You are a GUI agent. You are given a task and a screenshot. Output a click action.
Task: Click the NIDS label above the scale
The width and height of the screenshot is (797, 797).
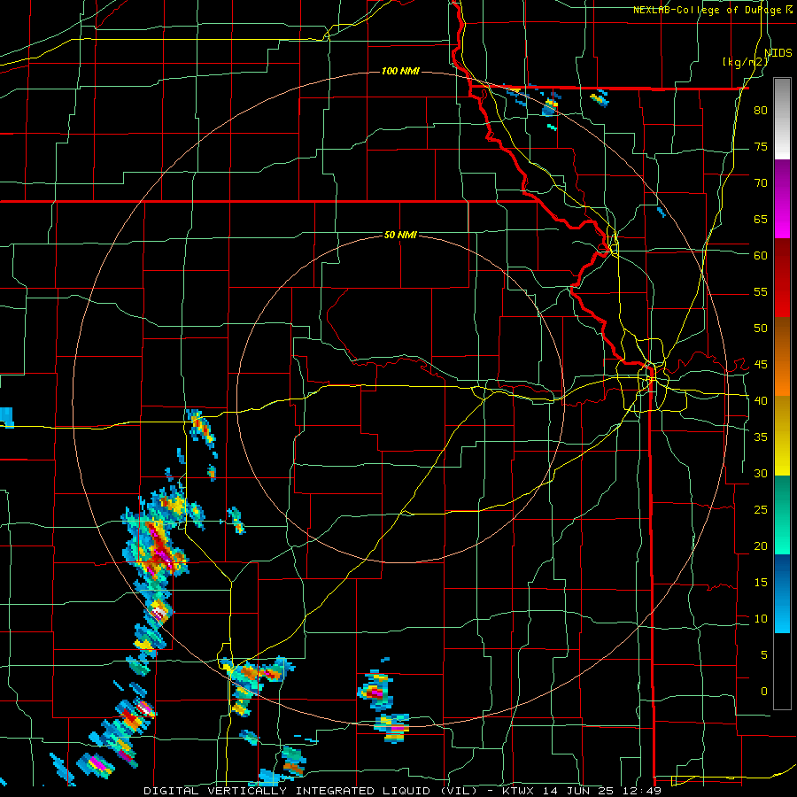[x=778, y=53]
